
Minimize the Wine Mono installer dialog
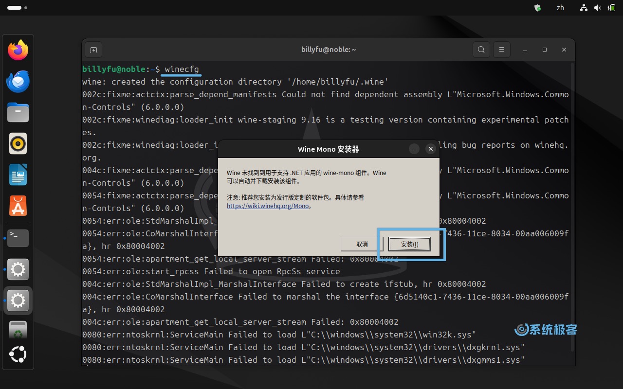414,149
